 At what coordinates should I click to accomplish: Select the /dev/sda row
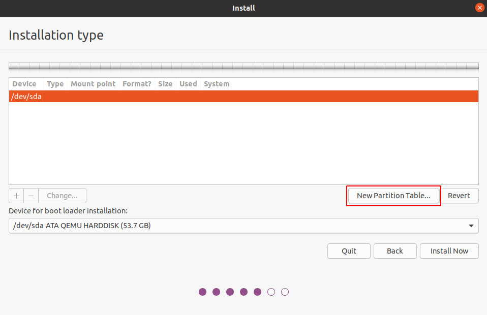coord(244,97)
